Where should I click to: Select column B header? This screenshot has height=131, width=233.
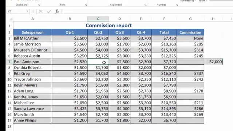(x=70, y=19)
